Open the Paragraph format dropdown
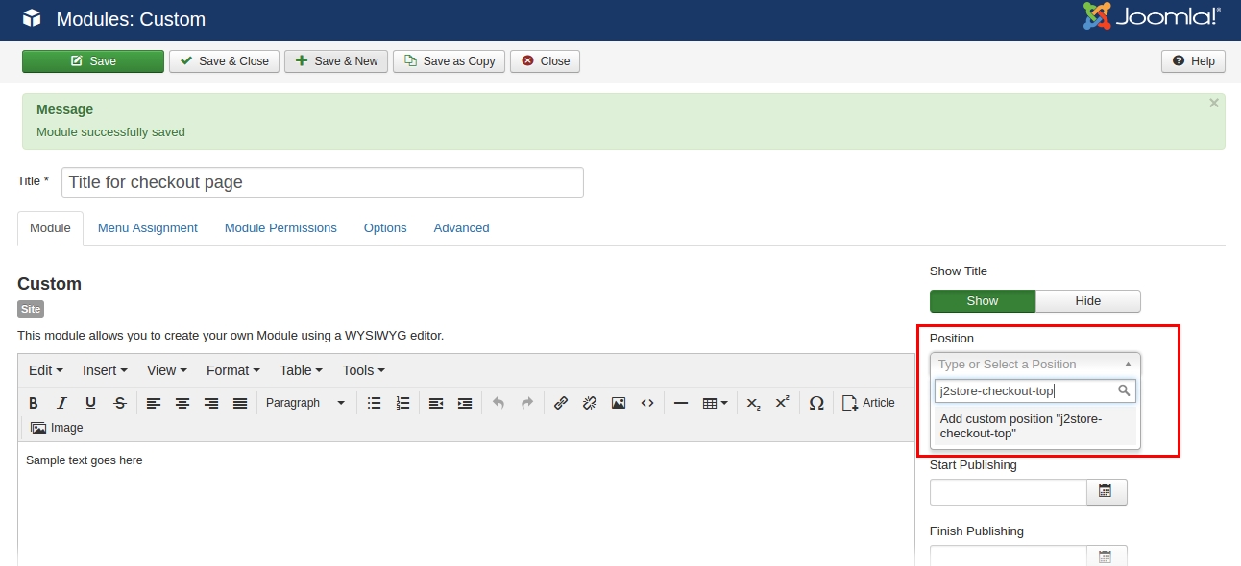1241x566 pixels. [304, 403]
